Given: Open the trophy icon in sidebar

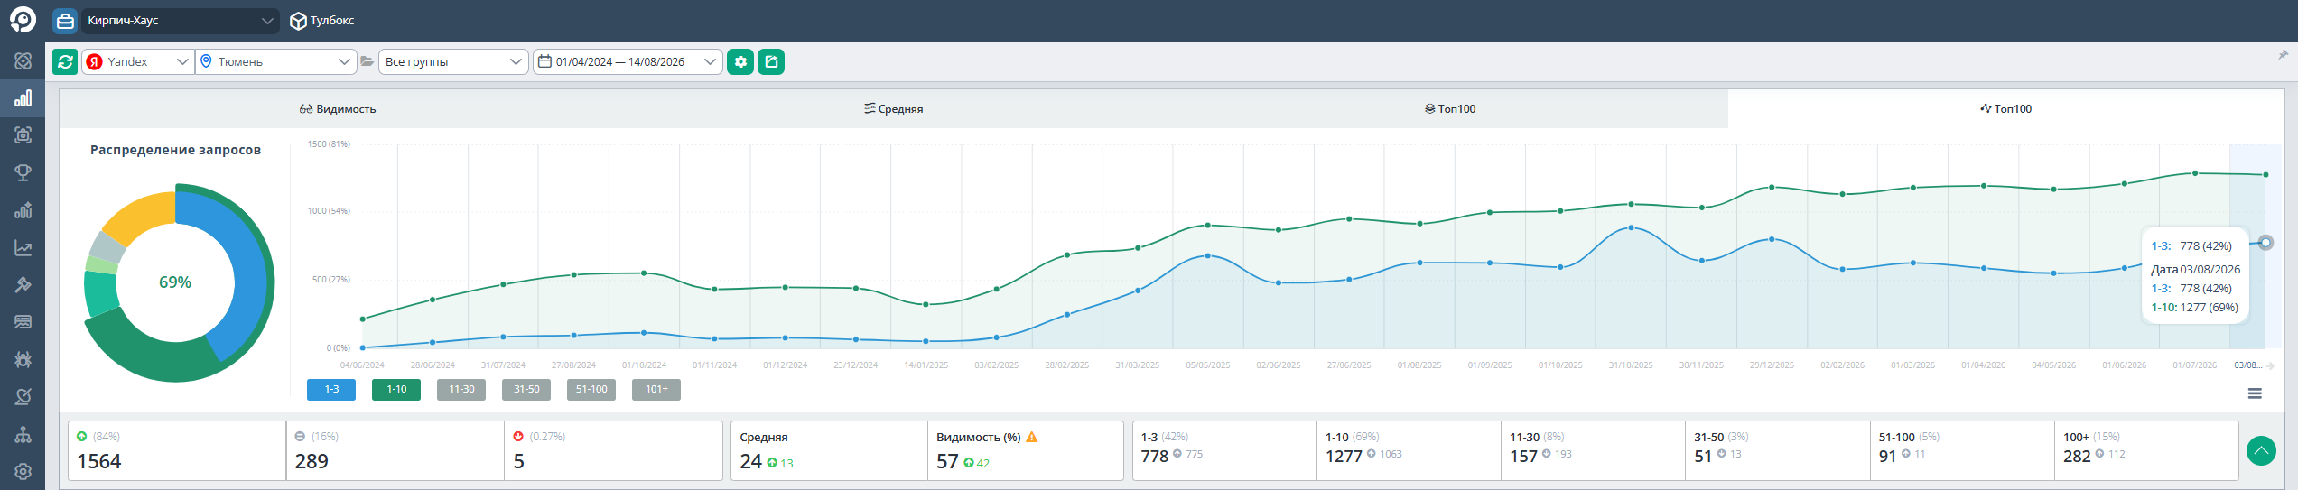Looking at the screenshot, I should 23,172.
